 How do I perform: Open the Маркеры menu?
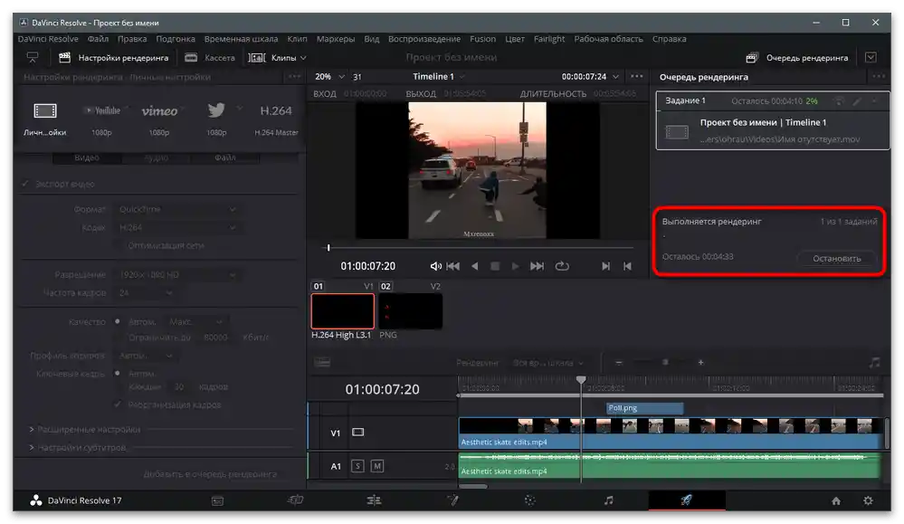(x=336, y=39)
